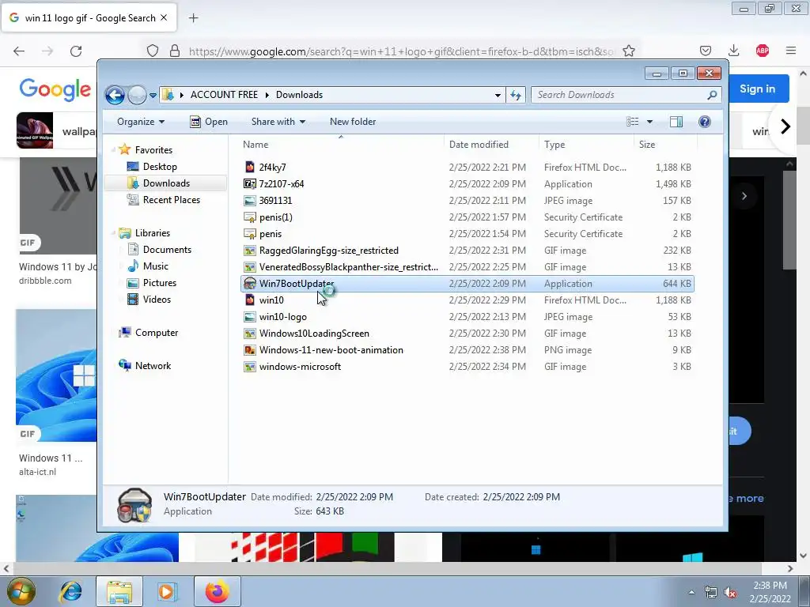810x607 pixels.
Task: Open the address bar previous locations dropdown
Action: (x=498, y=95)
